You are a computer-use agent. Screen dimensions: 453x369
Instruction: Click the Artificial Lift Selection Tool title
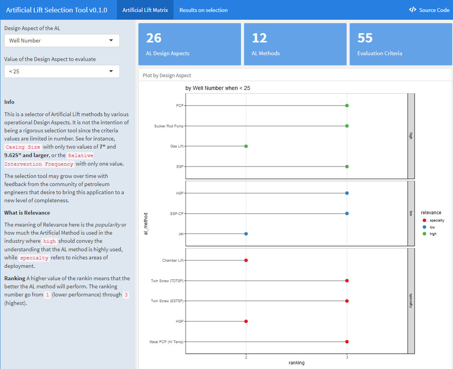(x=57, y=10)
